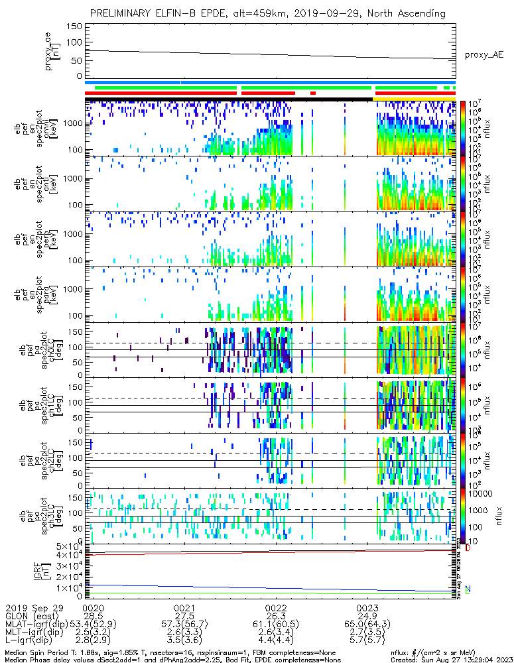Click the time tick label '0020'
This screenshot has height=663, width=514.
click(x=94, y=608)
